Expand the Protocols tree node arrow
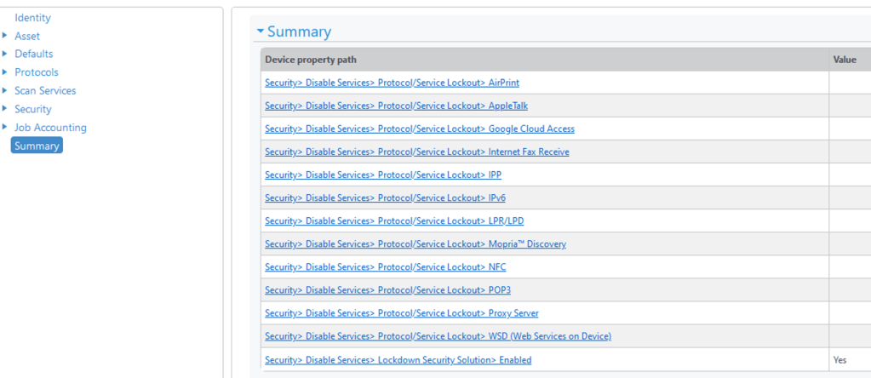This screenshot has width=871, height=378. point(5,72)
